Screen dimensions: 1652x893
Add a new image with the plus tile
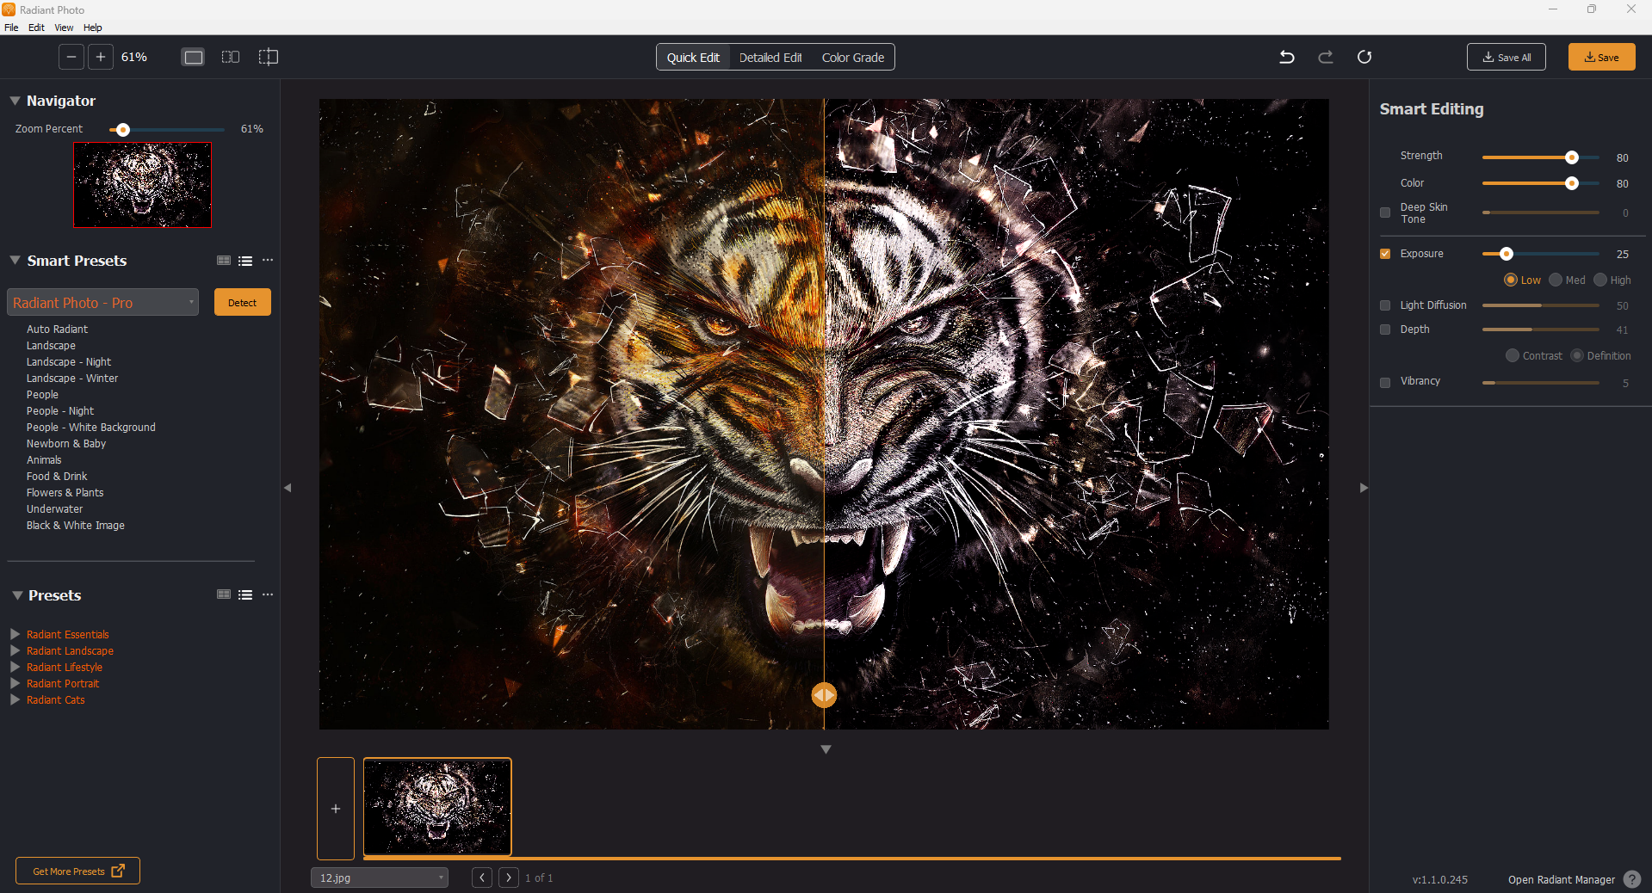coord(336,809)
